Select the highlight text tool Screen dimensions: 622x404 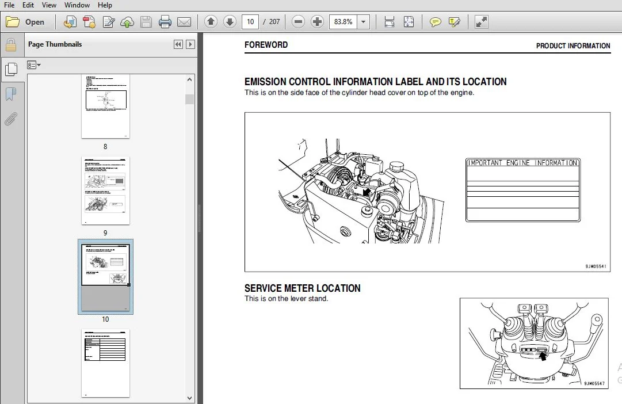pos(454,22)
